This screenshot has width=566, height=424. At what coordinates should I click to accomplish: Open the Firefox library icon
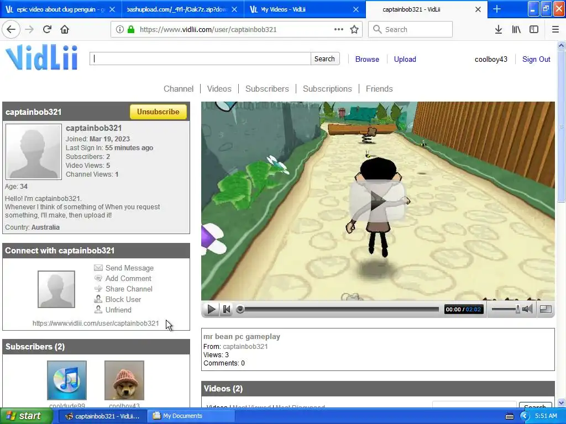coord(516,30)
